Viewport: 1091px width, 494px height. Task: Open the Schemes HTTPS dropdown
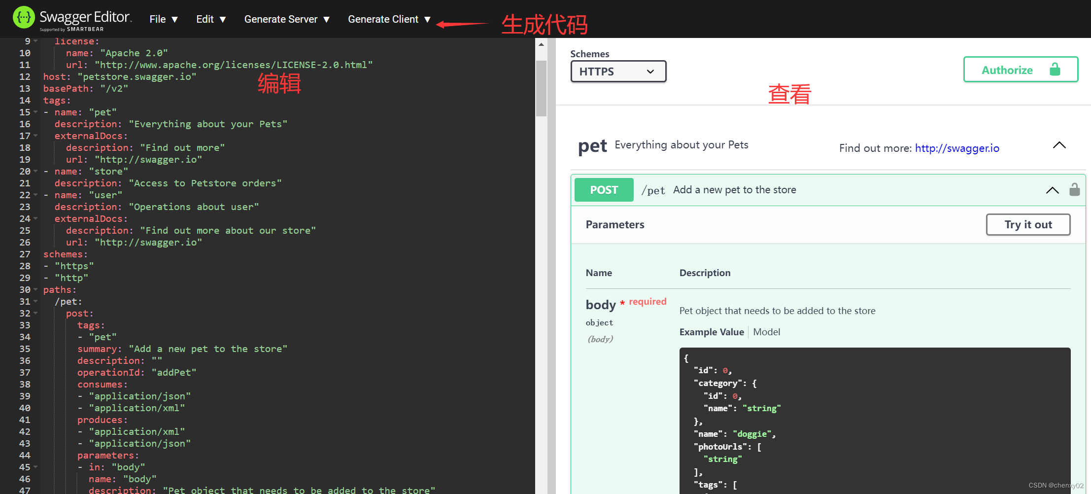pyautogui.click(x=618, y=71)
